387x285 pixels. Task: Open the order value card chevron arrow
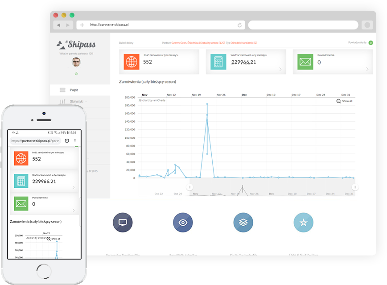click(280, 69)
